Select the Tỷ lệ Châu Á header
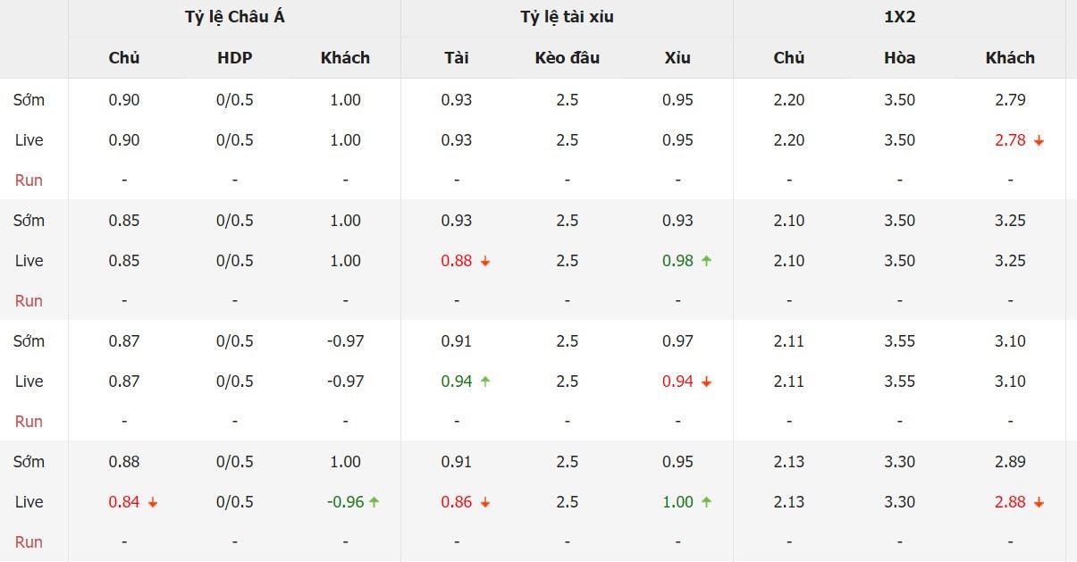Image resolution: width=1077 pixels, height=562 pixels. point(234,18)
